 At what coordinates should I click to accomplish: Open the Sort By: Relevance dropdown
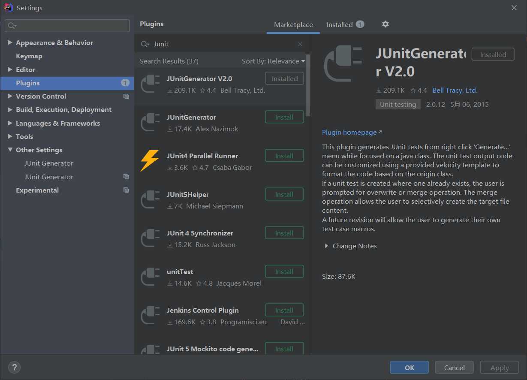pos(274,61)
